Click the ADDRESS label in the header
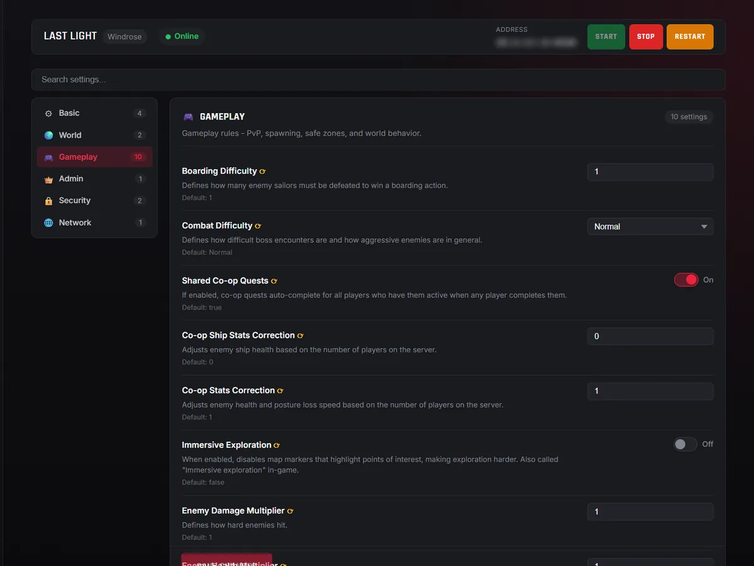 click(x=511, y=30)
